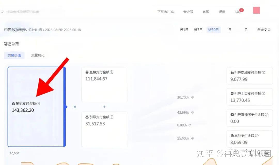Screen dimensions: 279x165
Task: Select the 笔记支付金额 card
Action: pyautogui.click(x=37, y=107)
